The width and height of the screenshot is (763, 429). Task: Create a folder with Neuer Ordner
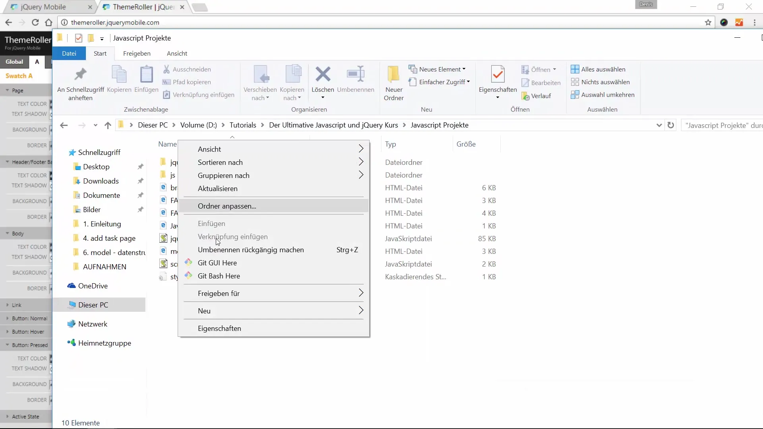(x=393, y=83)
